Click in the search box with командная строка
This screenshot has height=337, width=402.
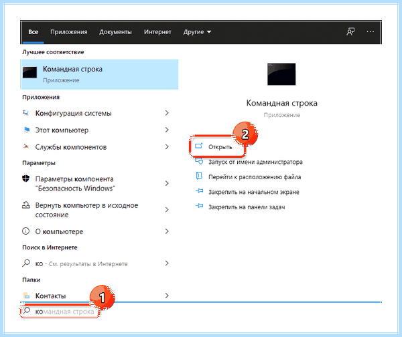coord(60,312)
